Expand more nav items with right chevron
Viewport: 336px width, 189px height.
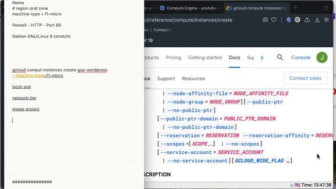tap(262, 58)
